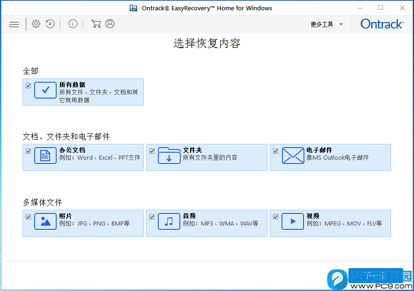Click the 文件夹 folder icon
Screen dimensions: 414x291
(x=169, y=156)
